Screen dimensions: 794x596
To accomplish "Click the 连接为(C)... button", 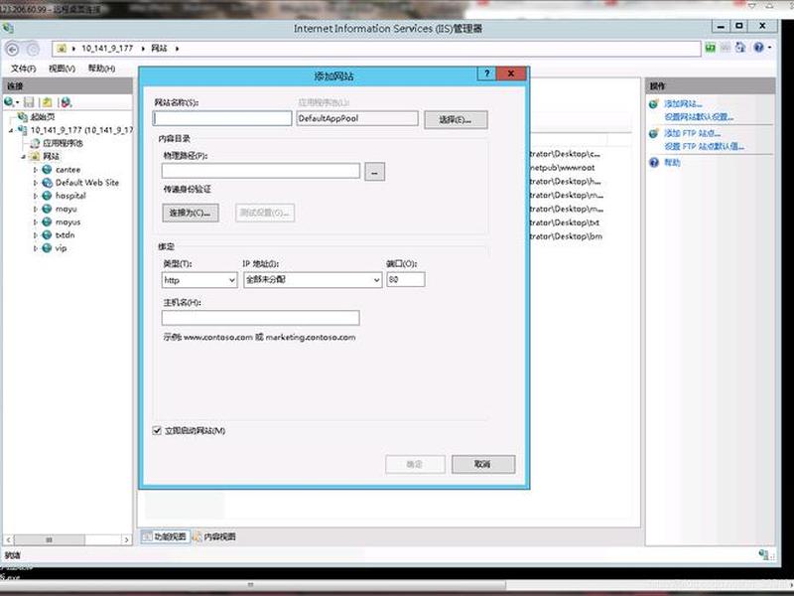I will coord(191,213).
